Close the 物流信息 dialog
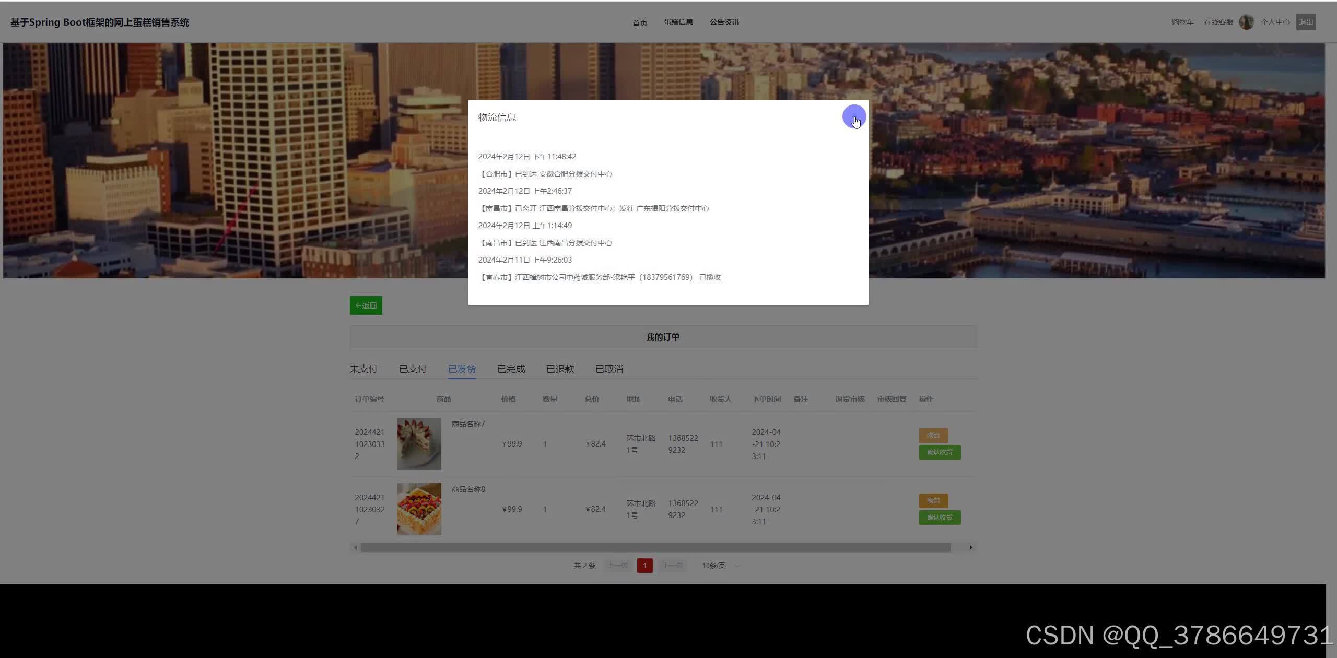The image size is (1337, 658). coord(854,116)
